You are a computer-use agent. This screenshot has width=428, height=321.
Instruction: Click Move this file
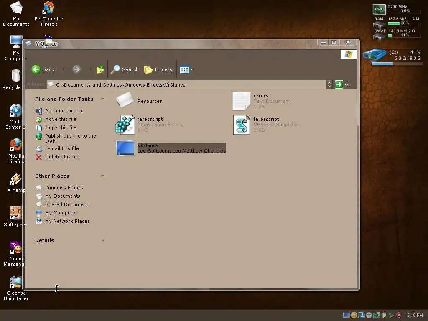click(61, 119)
